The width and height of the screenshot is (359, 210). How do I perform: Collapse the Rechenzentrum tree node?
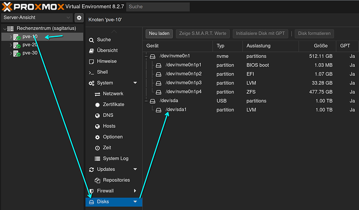coord(5,29)
